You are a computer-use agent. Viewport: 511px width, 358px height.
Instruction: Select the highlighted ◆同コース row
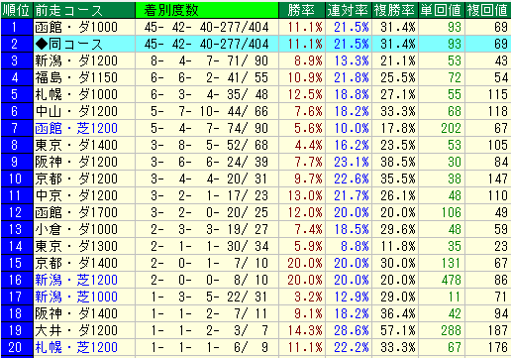[x=255, y=44]
